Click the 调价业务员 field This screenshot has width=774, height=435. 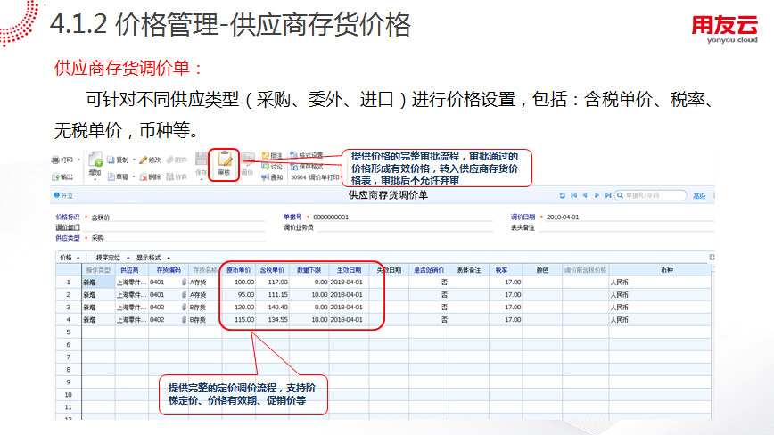404,227
